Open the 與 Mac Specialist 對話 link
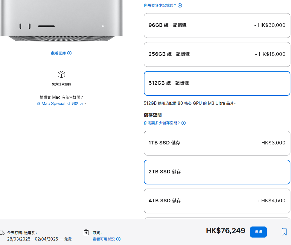291x245 pixels. [60, 104]
